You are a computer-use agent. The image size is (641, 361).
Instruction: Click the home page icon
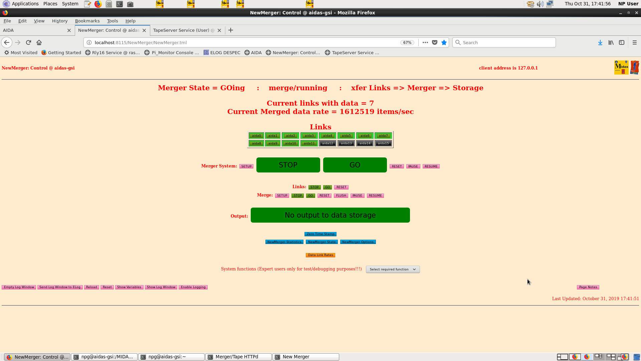pos(39,42)
